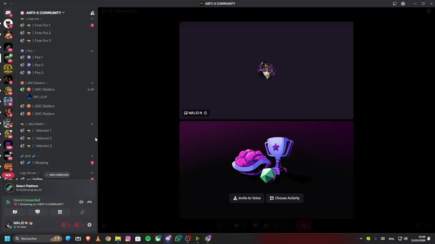Viewport: 435px width, 244px height.
Task: Disconnect from voice using the hang-up icon
Action: tap(89, 202)
